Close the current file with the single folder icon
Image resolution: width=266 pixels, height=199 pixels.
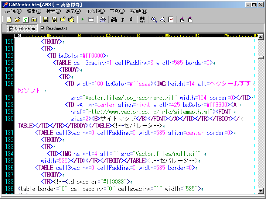point(62,20)
